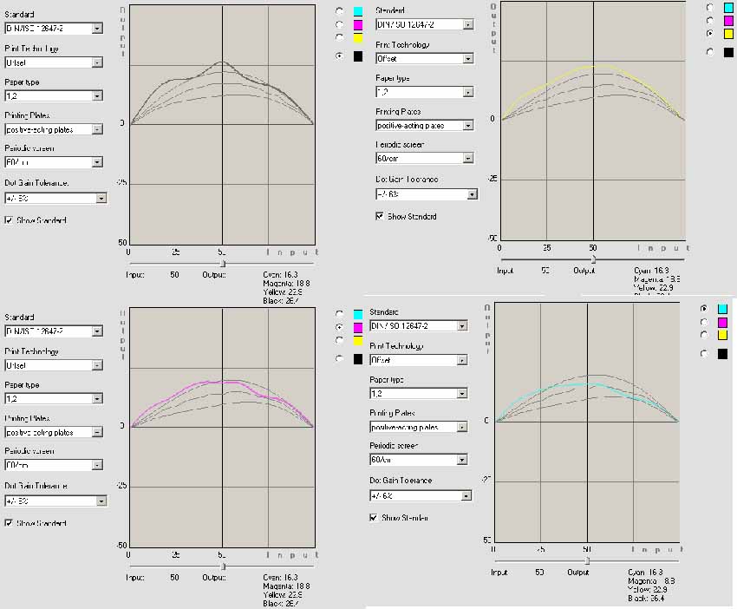Toggle Show Standard in the magenta-curve panel
737x609 pixels.
coord(9,523)
